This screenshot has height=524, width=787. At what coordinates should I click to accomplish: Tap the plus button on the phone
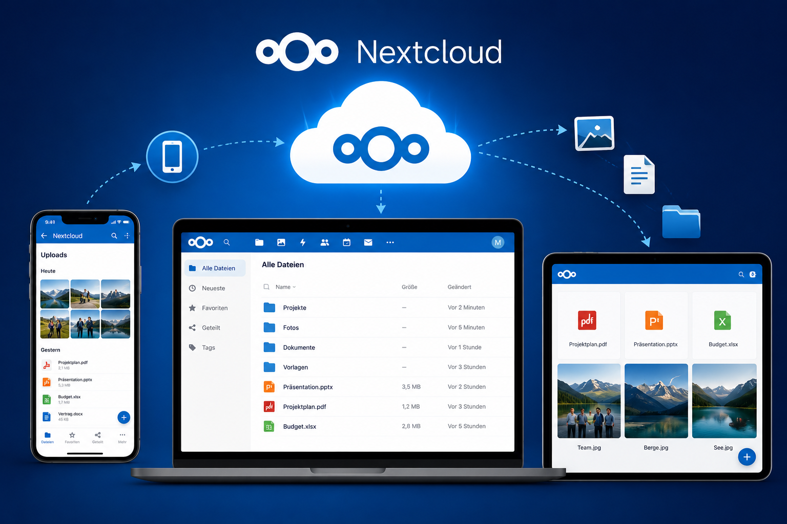(x=123, y=418)
